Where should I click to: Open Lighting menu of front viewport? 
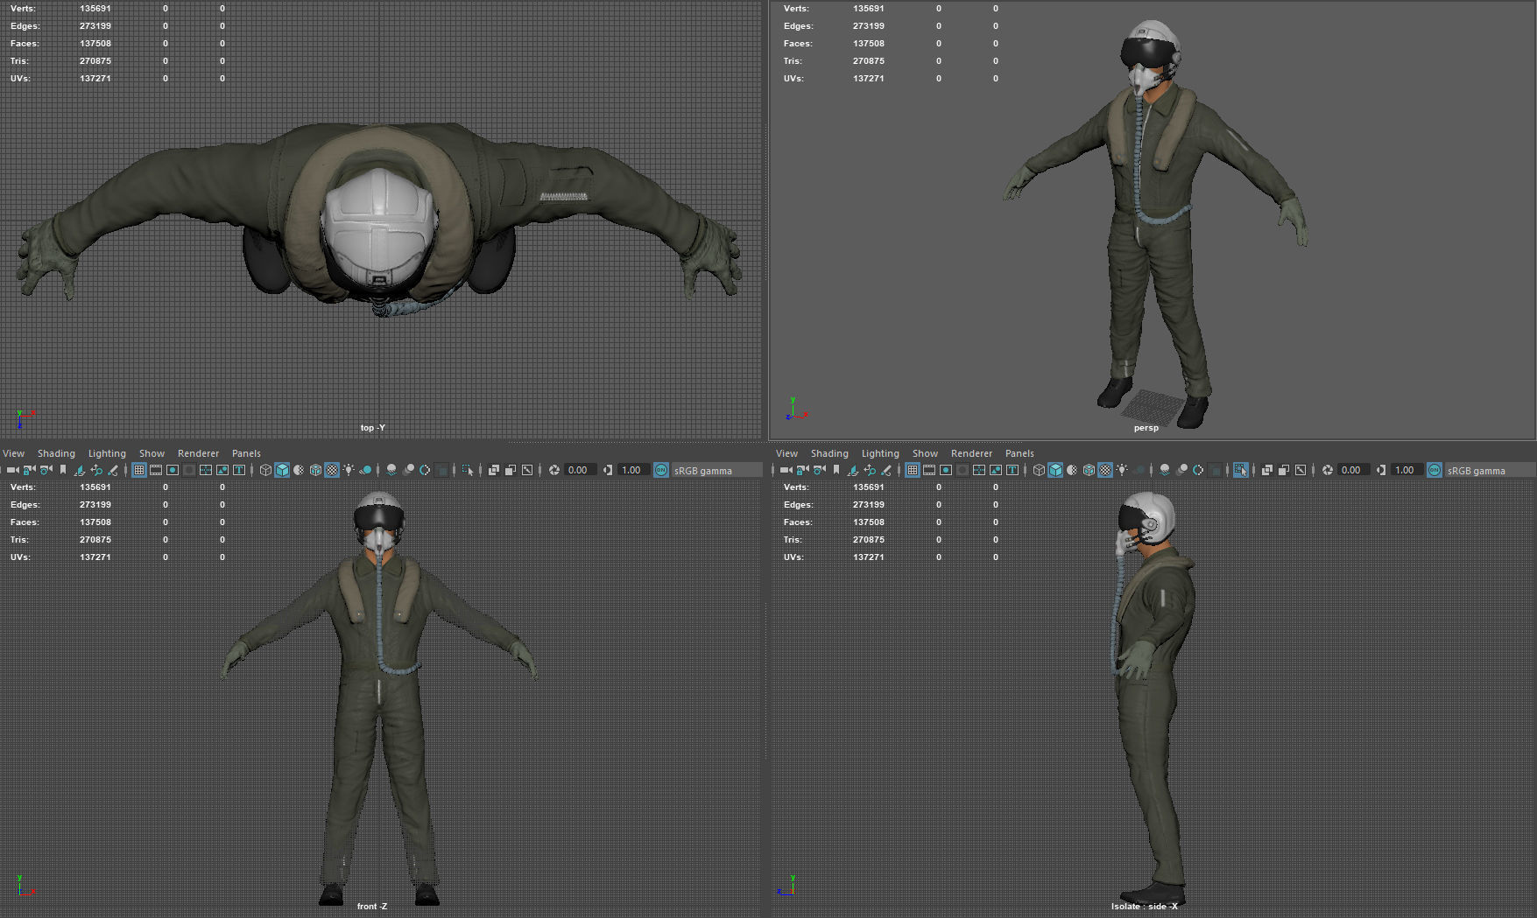(107, 453)
